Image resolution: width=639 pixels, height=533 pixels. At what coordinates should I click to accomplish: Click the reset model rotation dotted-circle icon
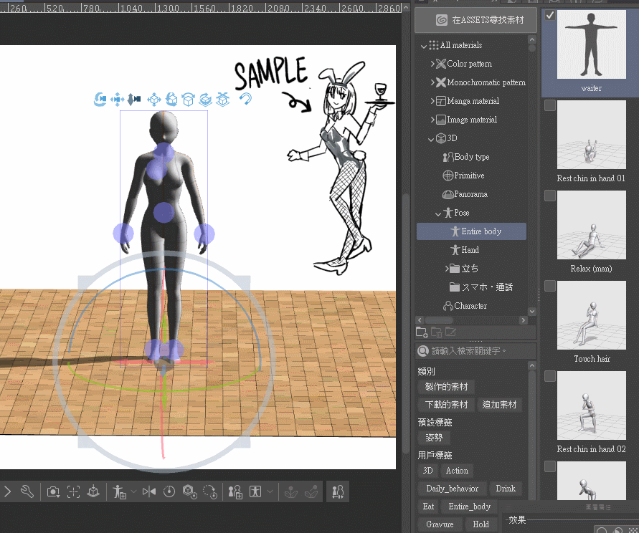(x=210, y=492)
